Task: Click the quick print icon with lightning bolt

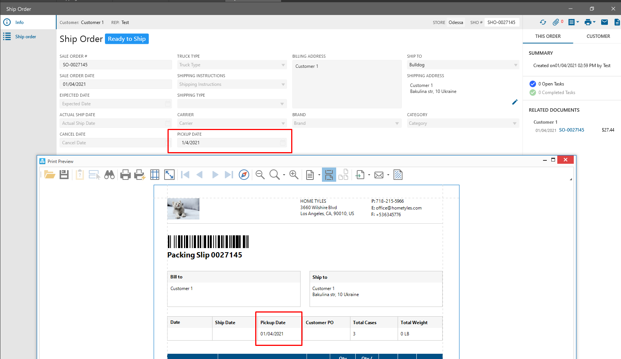Action: click(140, 175)
